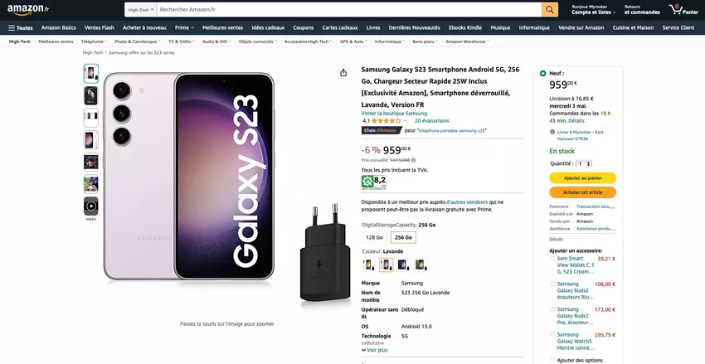Open the Quantité dropdown
Viewport: 705px width, 364px height.
click(x=584, y=164)
